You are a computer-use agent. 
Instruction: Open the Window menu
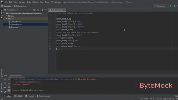pyautogui.click(x=58, y=2)
